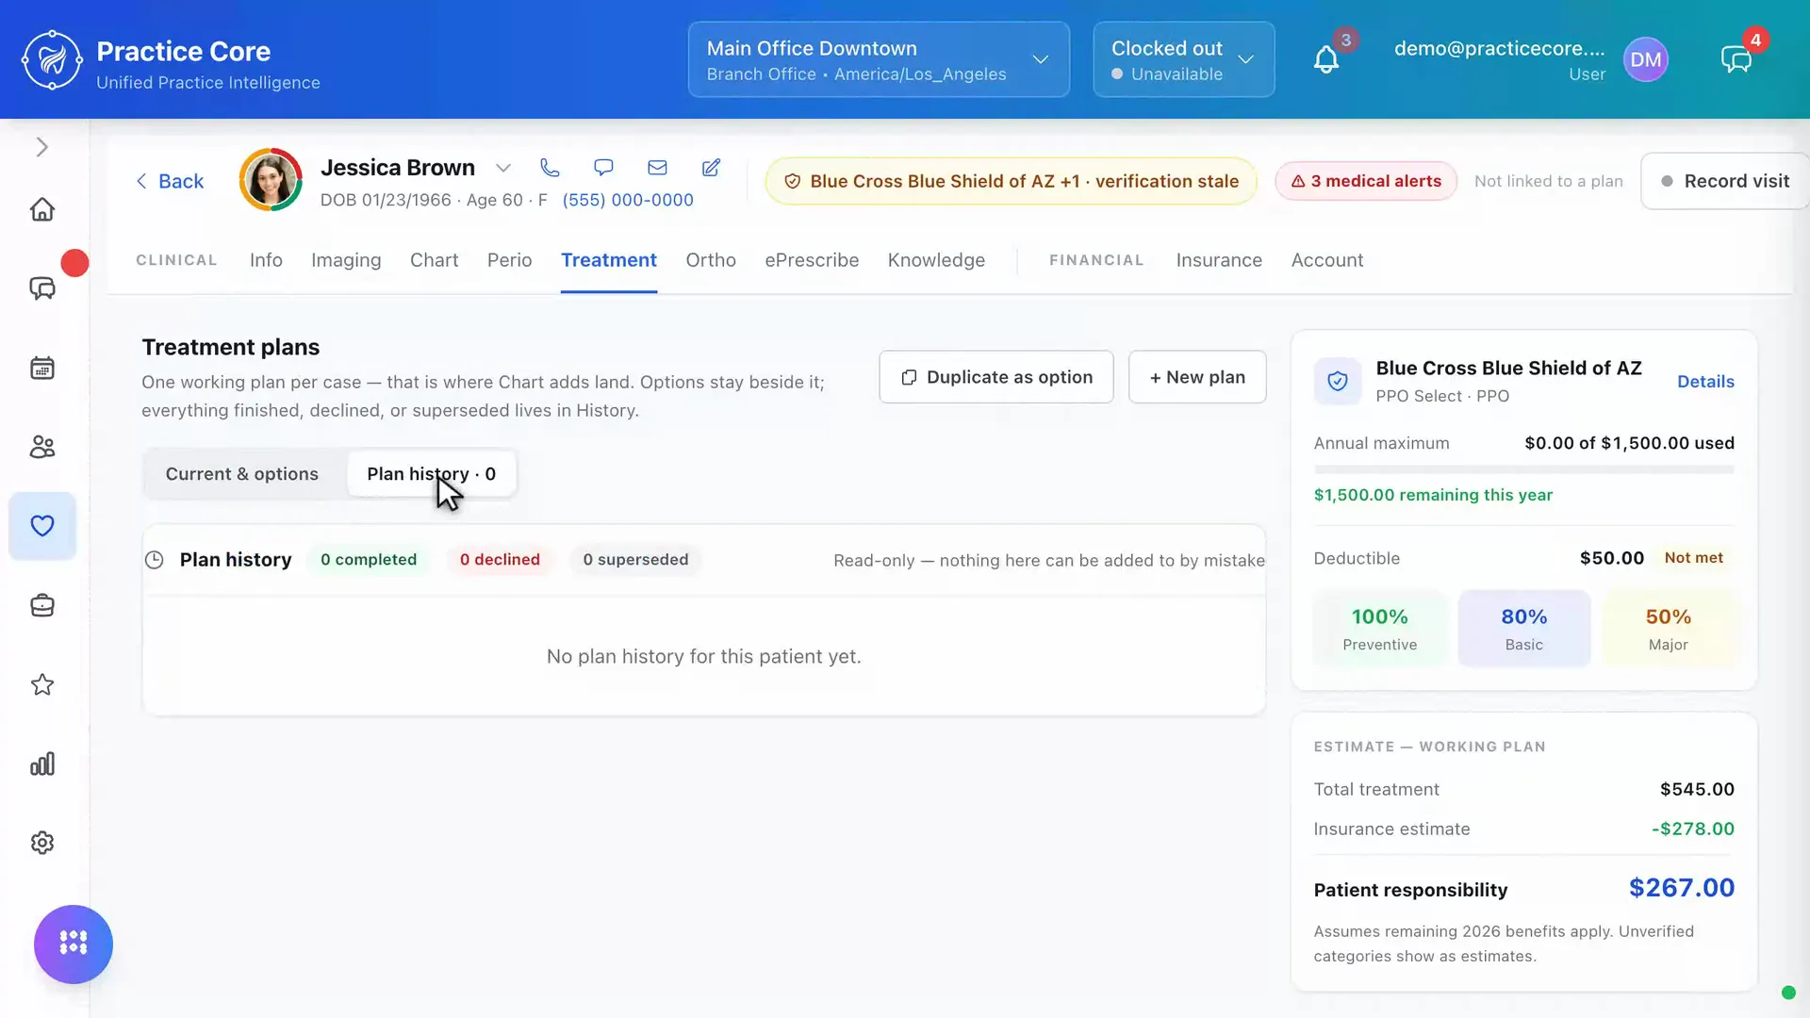Open the calendar icon in sidebar
The height and width of the screenshot is (1018, 1810).
tap(42, 368)
